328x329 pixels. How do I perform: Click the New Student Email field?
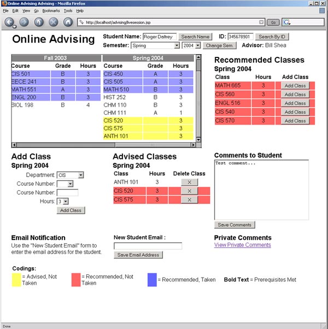(x=148, y=246)
